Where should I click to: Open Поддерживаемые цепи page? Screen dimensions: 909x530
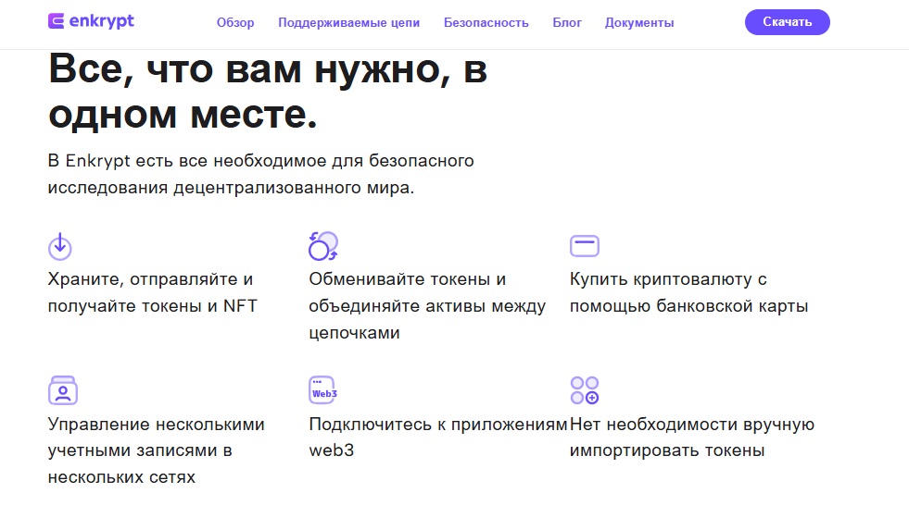tap(349, 22)
